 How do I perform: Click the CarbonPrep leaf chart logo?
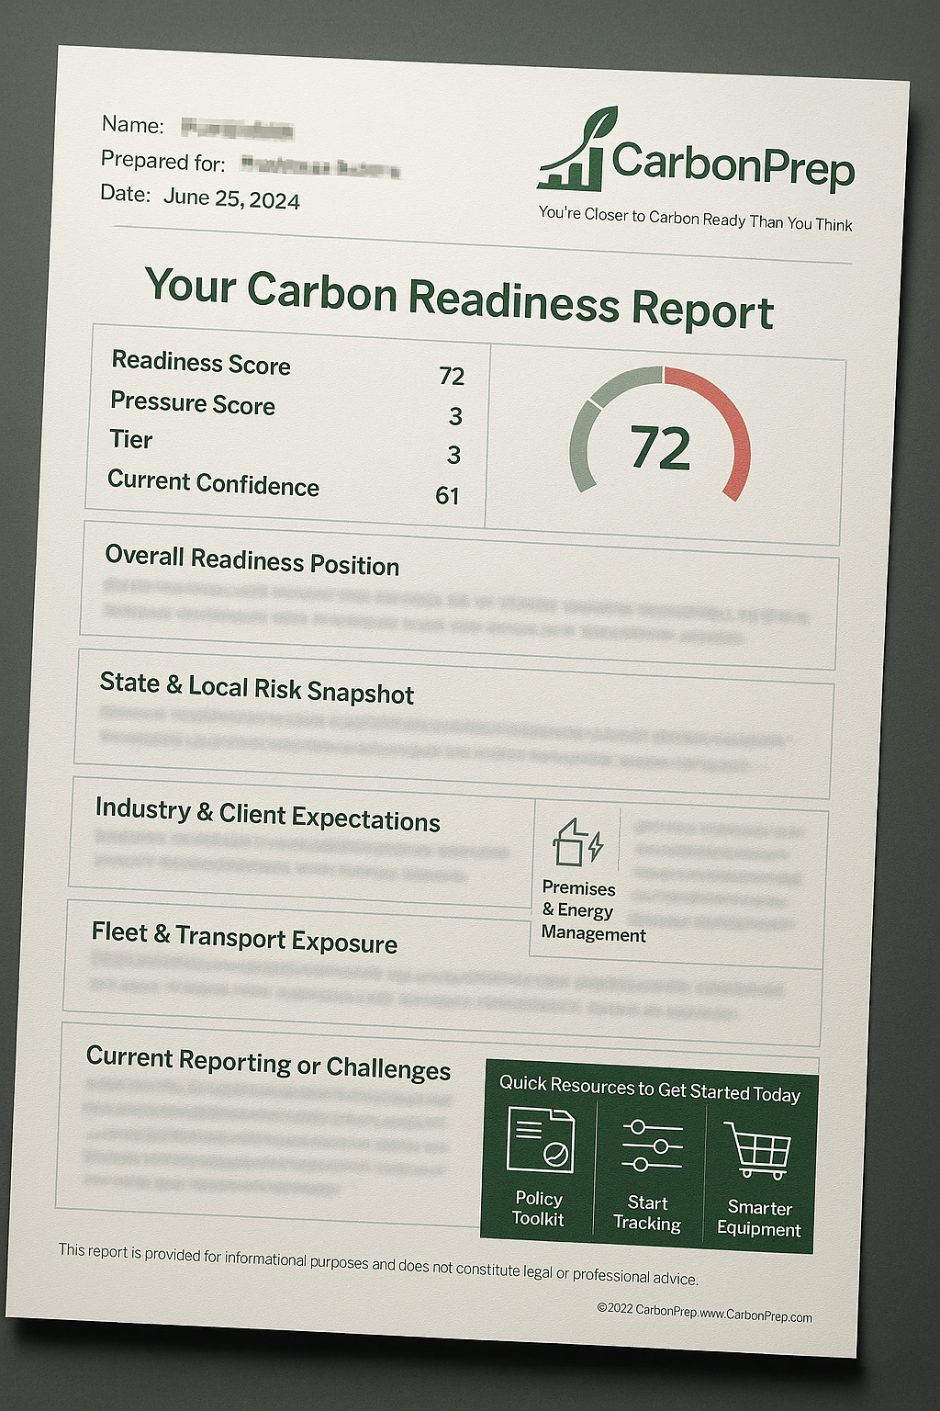click(x=577, y=149)
